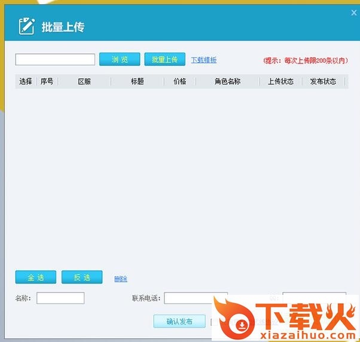Click the 删除 delete link

pyautogui.click(x=121, y=279)
